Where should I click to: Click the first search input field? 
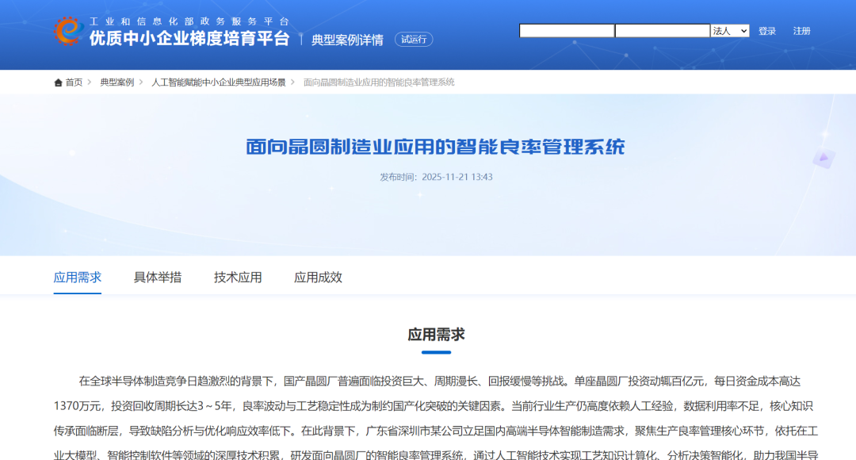pyautogui.click(x=567, y=30)
